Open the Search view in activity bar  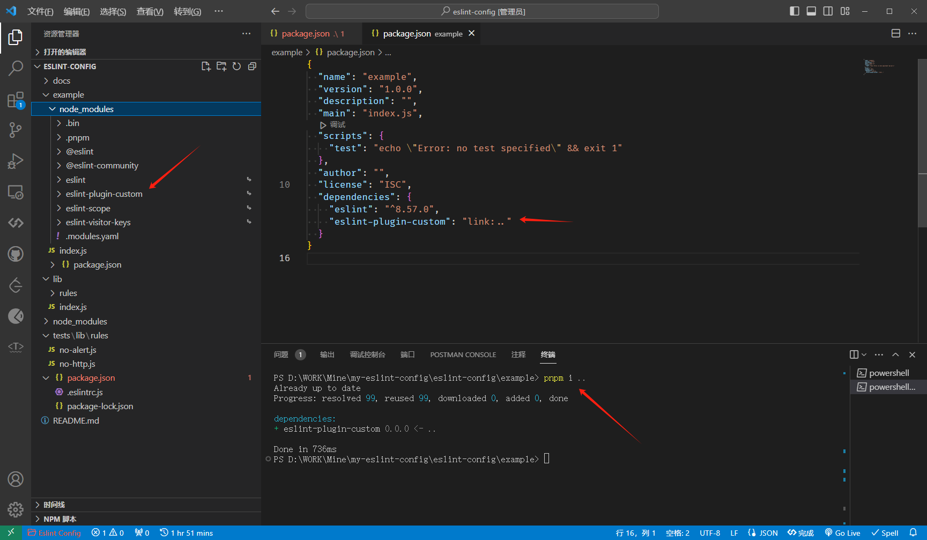click(16, 68)
